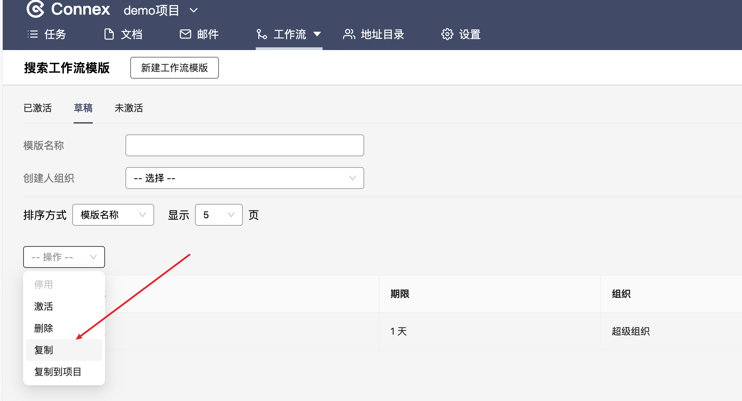Switch to the 已激活 tab
Screen dimensions: 742x401
click(x=38, y=108)
